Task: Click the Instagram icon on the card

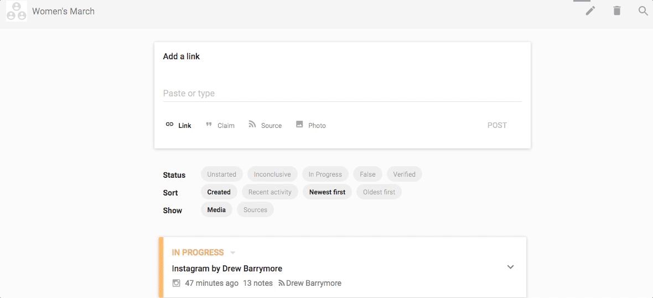Action: 176,283
